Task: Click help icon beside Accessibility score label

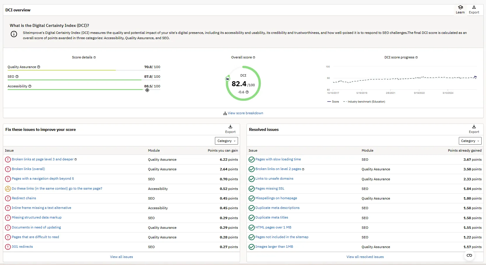Action: 30,86
